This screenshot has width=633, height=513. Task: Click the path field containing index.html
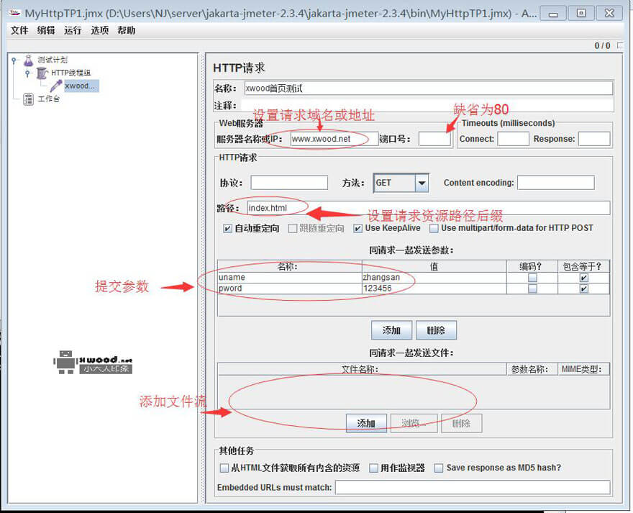click(x=428, y=208)
